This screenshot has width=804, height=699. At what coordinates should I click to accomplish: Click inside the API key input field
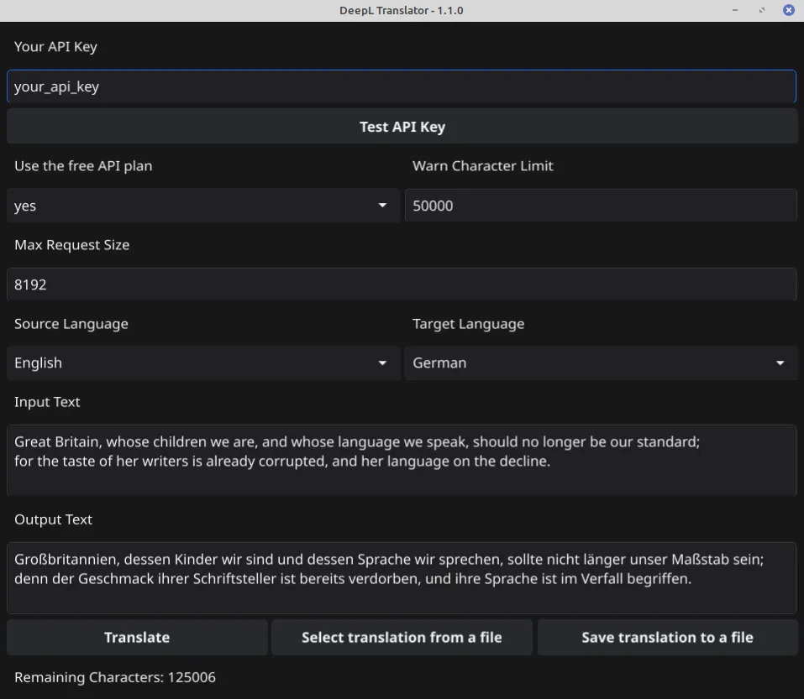[x=402, y=86]
